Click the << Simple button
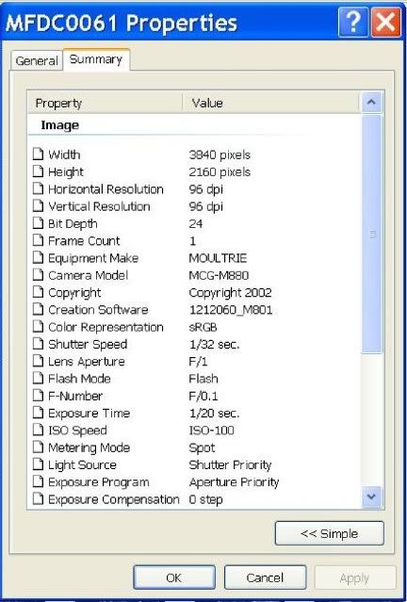 coord(330,533)
